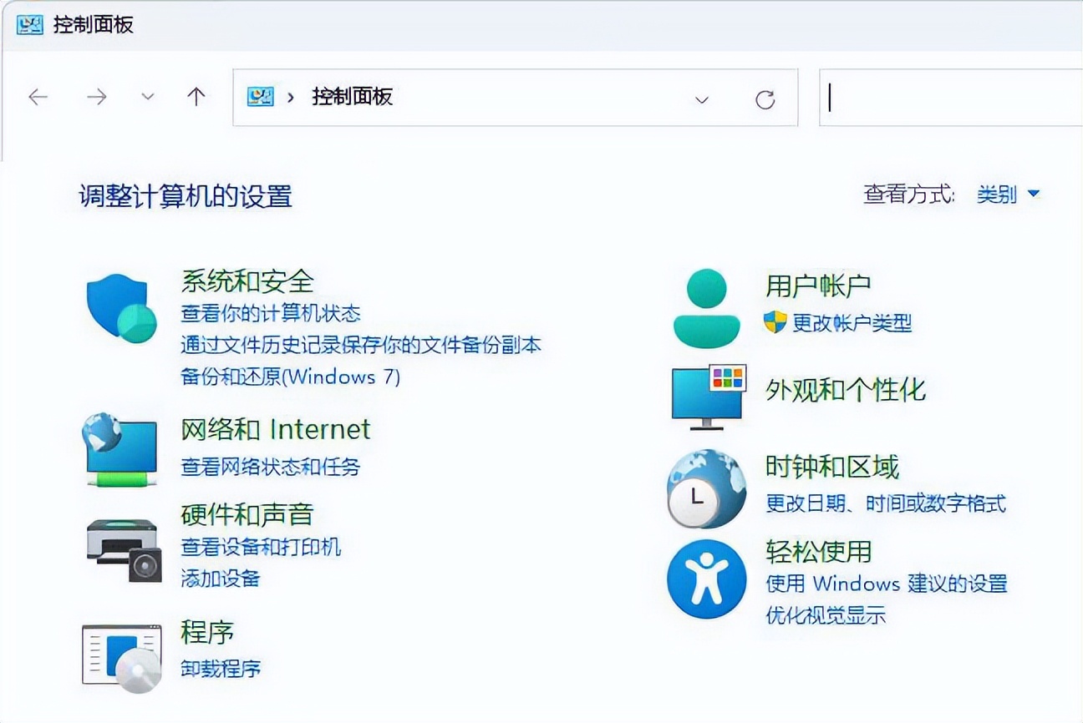Open the address bar history dropdown

point(701,99)
